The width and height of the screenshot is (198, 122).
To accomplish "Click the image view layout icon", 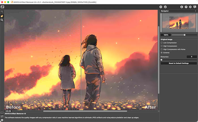I will [x=2, y=116].
